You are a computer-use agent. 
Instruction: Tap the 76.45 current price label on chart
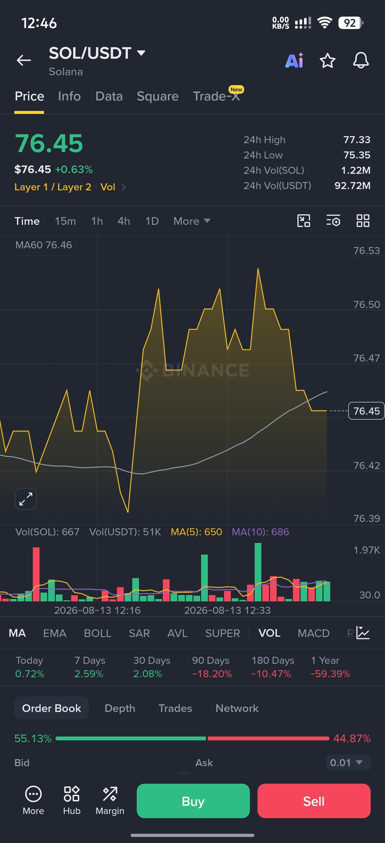[366, 411]
